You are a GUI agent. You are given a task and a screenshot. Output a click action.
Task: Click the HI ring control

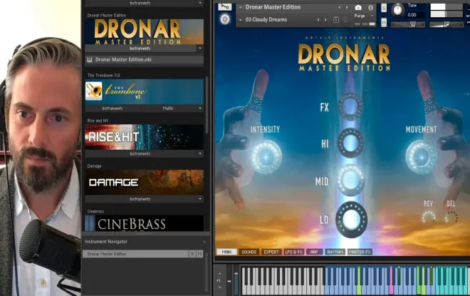click(350, 143)
